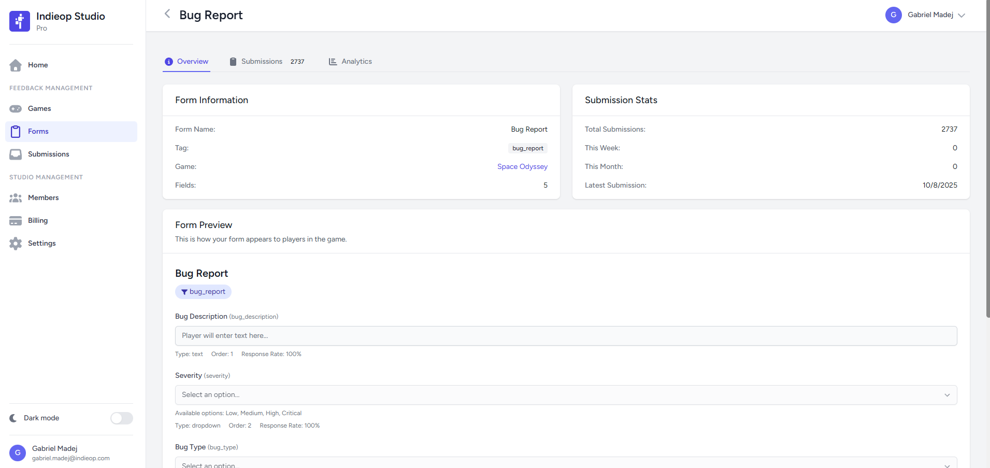Open the Gabriel Madej account dropdown
This screenshot has height=468, width=990.
click(x=926, y=15)
